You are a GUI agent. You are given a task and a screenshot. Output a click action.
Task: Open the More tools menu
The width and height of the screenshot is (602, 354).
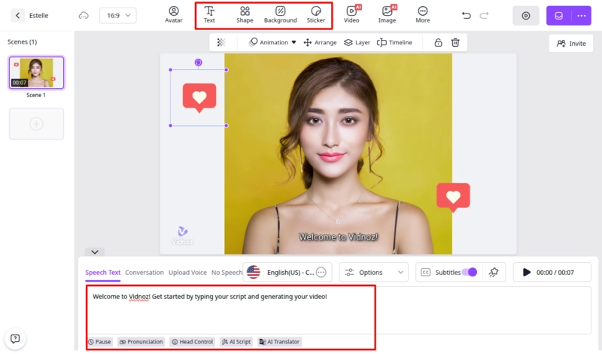[x=423, y=15]
